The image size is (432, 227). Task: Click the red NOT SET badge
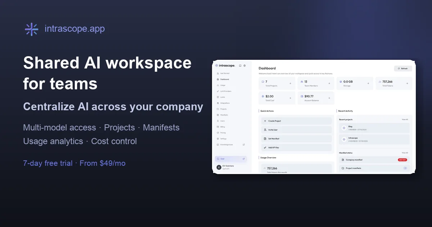[402, 160]
